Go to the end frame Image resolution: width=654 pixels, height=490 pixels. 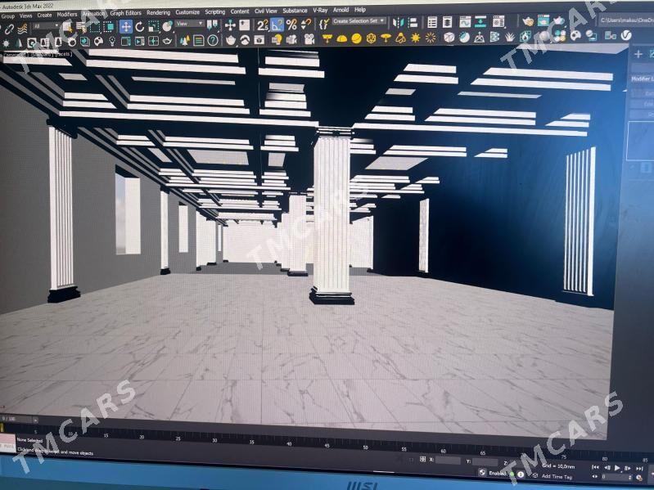[x=640, y=469]
